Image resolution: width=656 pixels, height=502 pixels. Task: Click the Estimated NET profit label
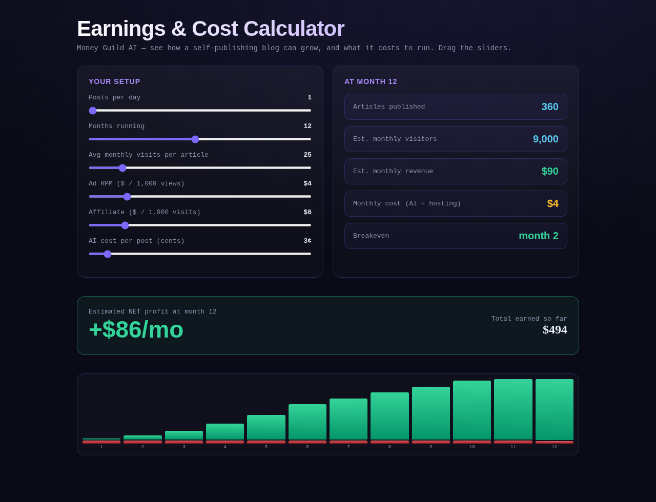coord(153,311)
